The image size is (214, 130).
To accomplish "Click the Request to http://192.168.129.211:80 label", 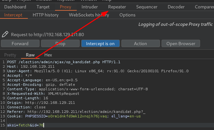I will coord(47,35).
